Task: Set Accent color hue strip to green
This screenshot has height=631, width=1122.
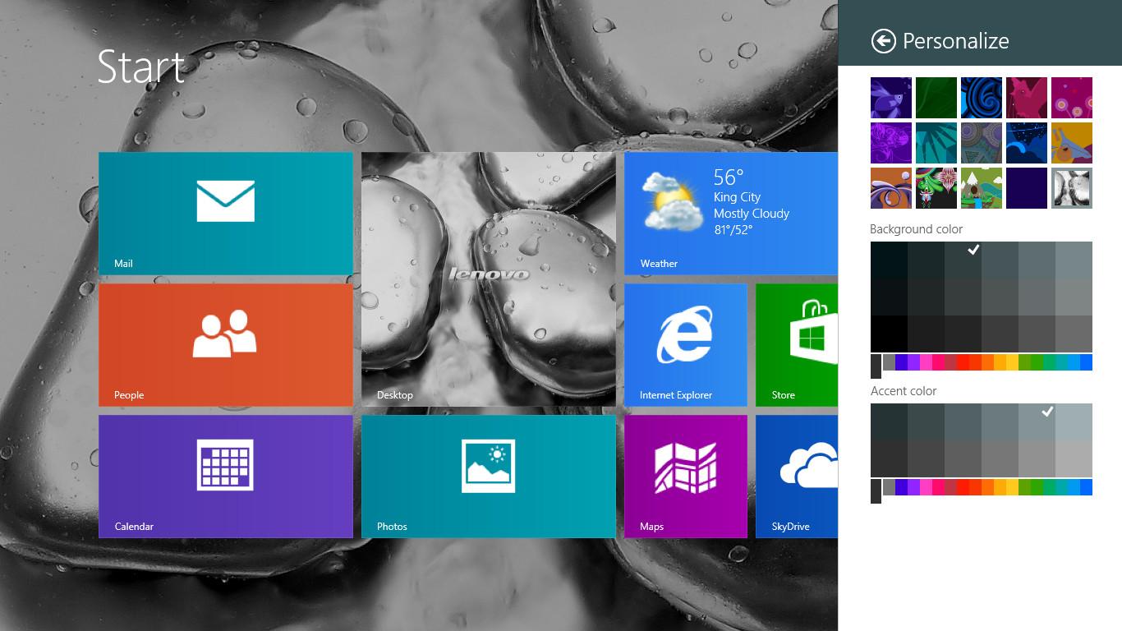Action: (x=1037, y=487)
